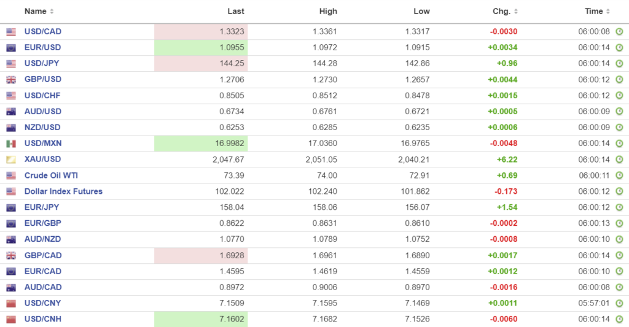The height and width of the screenshot is (327, 629).
Task: Click the UK flag icon beside GBP/USD
Action: click(x=11, y=80)
